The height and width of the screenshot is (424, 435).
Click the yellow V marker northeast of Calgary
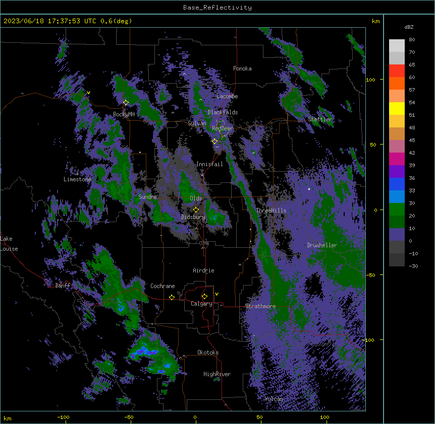click(x=216, y=294)
